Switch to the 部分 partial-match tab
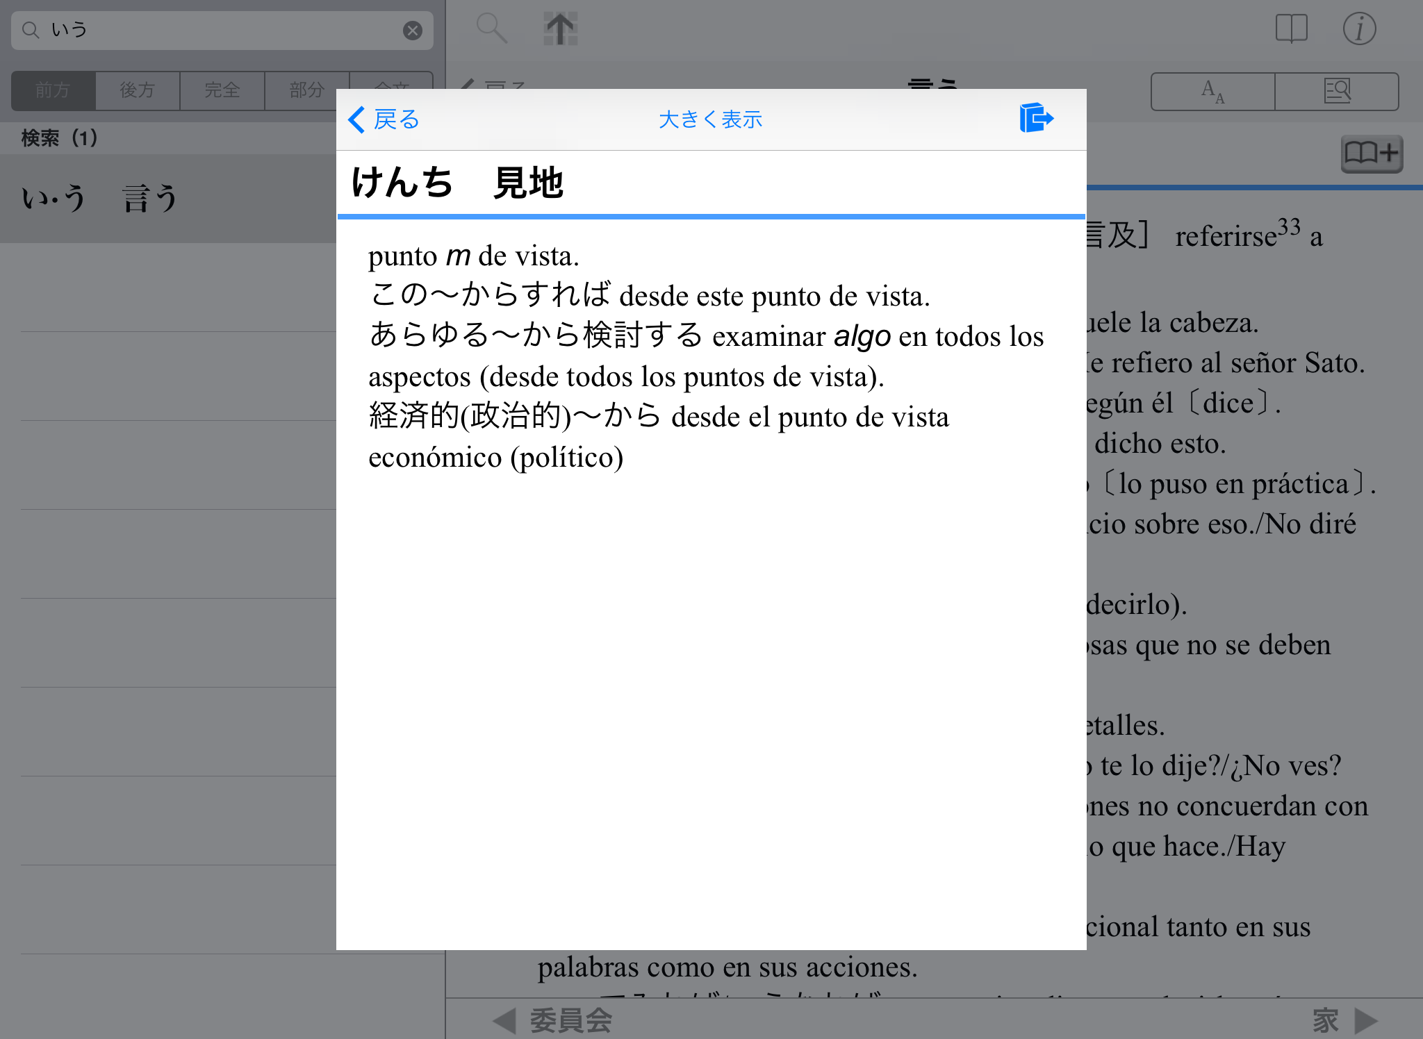Image resolution: width=1423 pixels, height=1039 pixels. 306,90
